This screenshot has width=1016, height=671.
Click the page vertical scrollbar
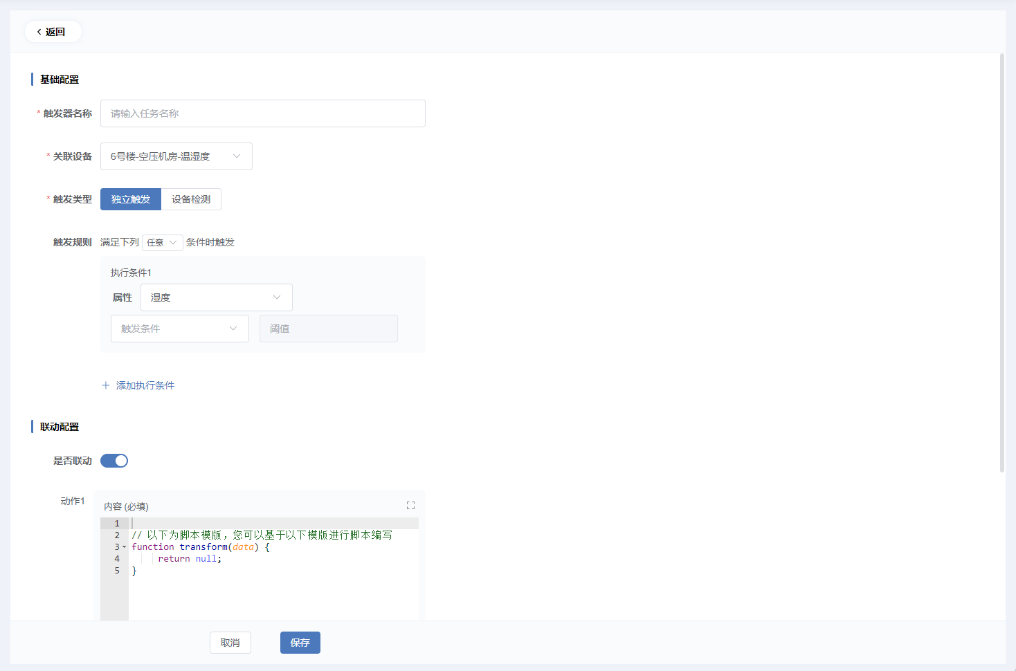pos(1002,263)
